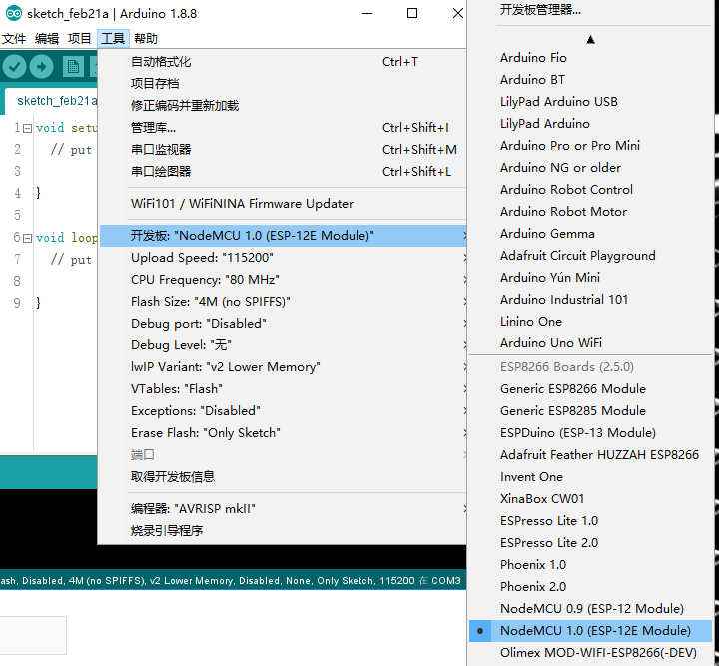Expand the Upload Speed 115200 submenu

(283, 258)
